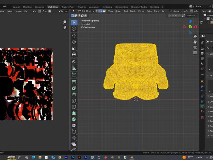The height and width of the screenshot is (160, 213).
Task: Select the Extrude Region tool
Action: (x=74, y=82)
